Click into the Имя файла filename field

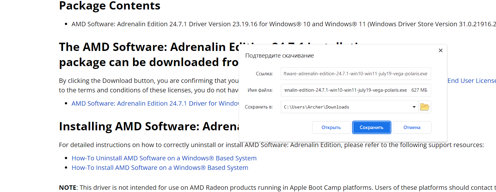tap(356, 90)
